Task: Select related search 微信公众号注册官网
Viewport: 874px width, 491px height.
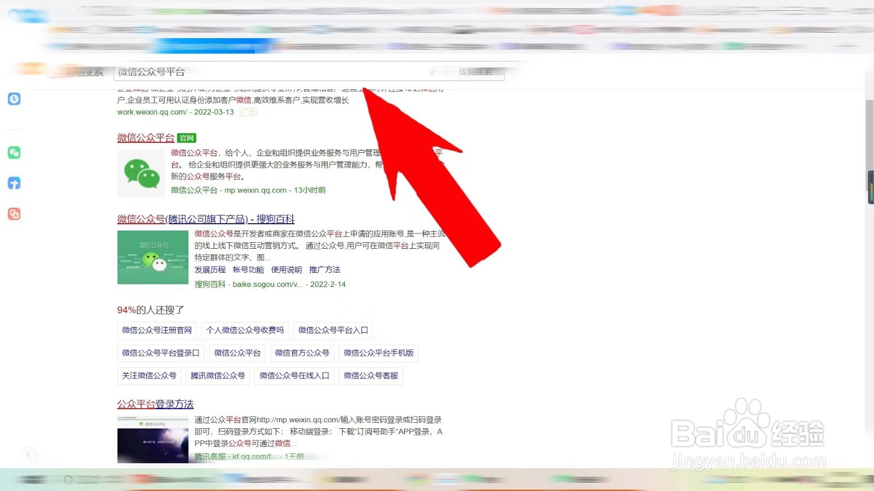Action: (157, 330)
